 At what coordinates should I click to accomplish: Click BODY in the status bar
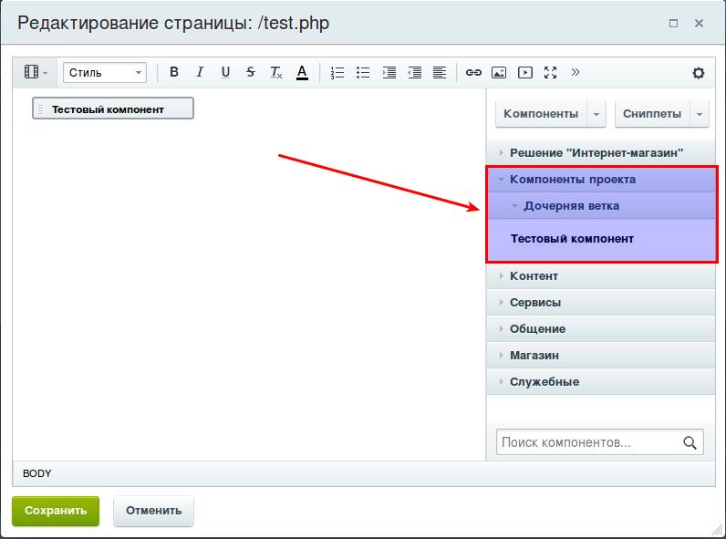click(37, 473)
